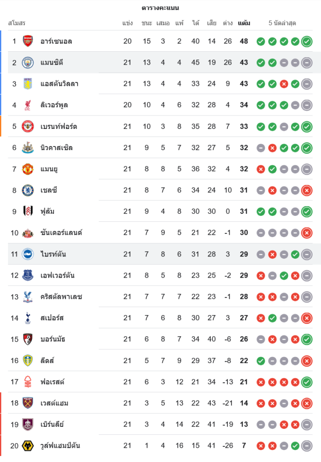Screen dimensions: 321x462
Task: Click Chelsea's latest match loss indicator
Action: click(307, 190)
